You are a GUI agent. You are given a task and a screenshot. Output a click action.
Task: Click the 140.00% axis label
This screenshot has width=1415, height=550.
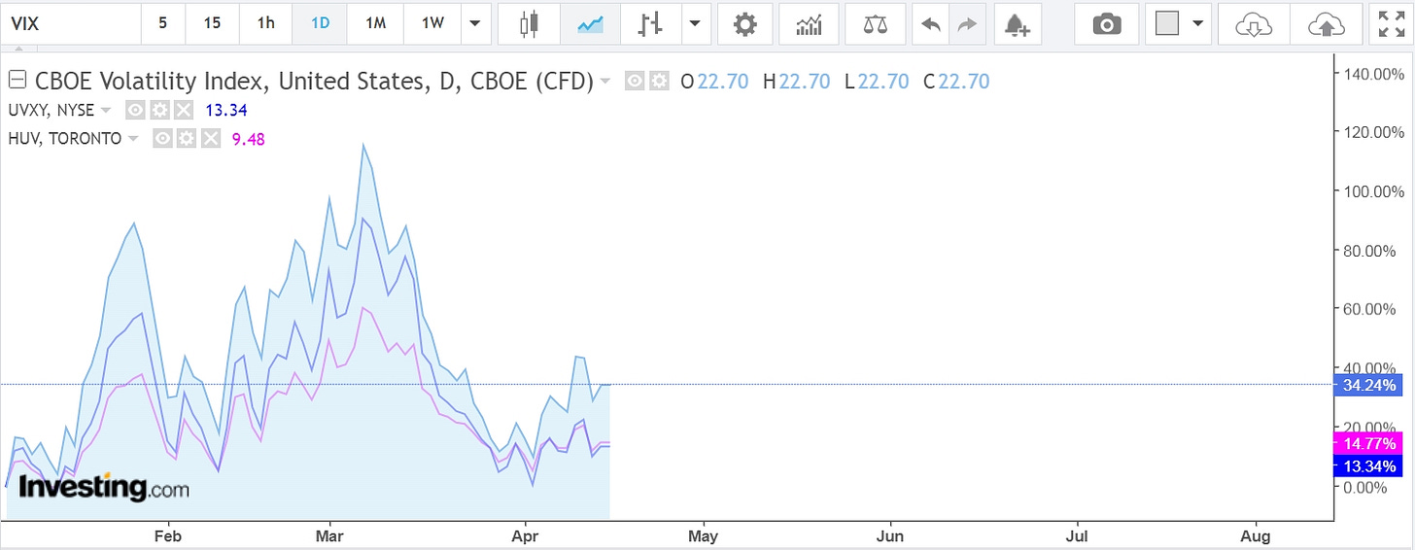point(1373,73)
